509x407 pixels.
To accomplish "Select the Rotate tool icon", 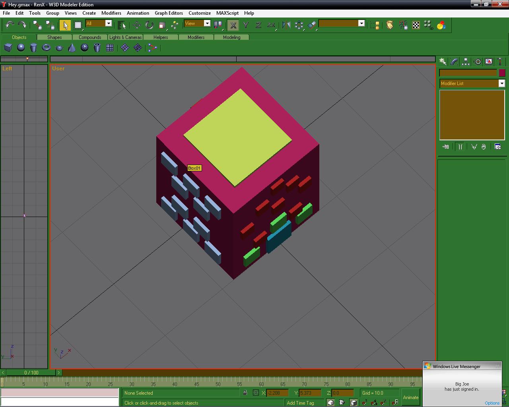I will tap(149, 25).
